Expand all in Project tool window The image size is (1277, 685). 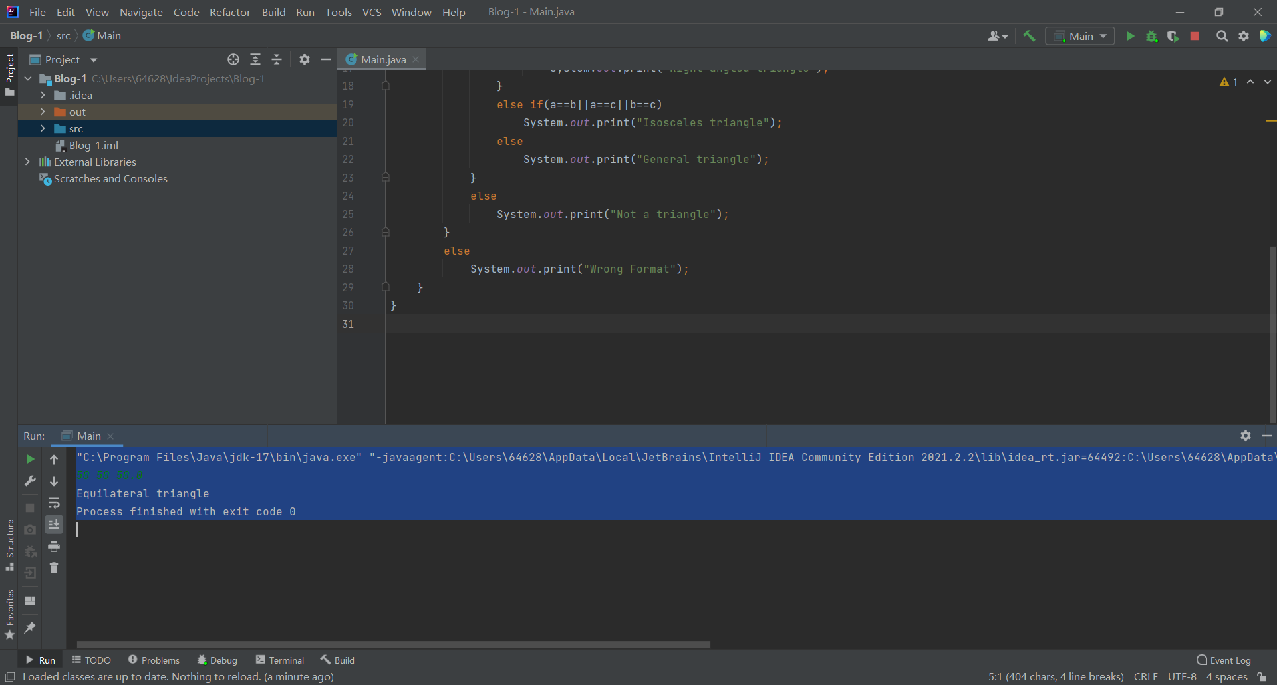pos(255,59)
